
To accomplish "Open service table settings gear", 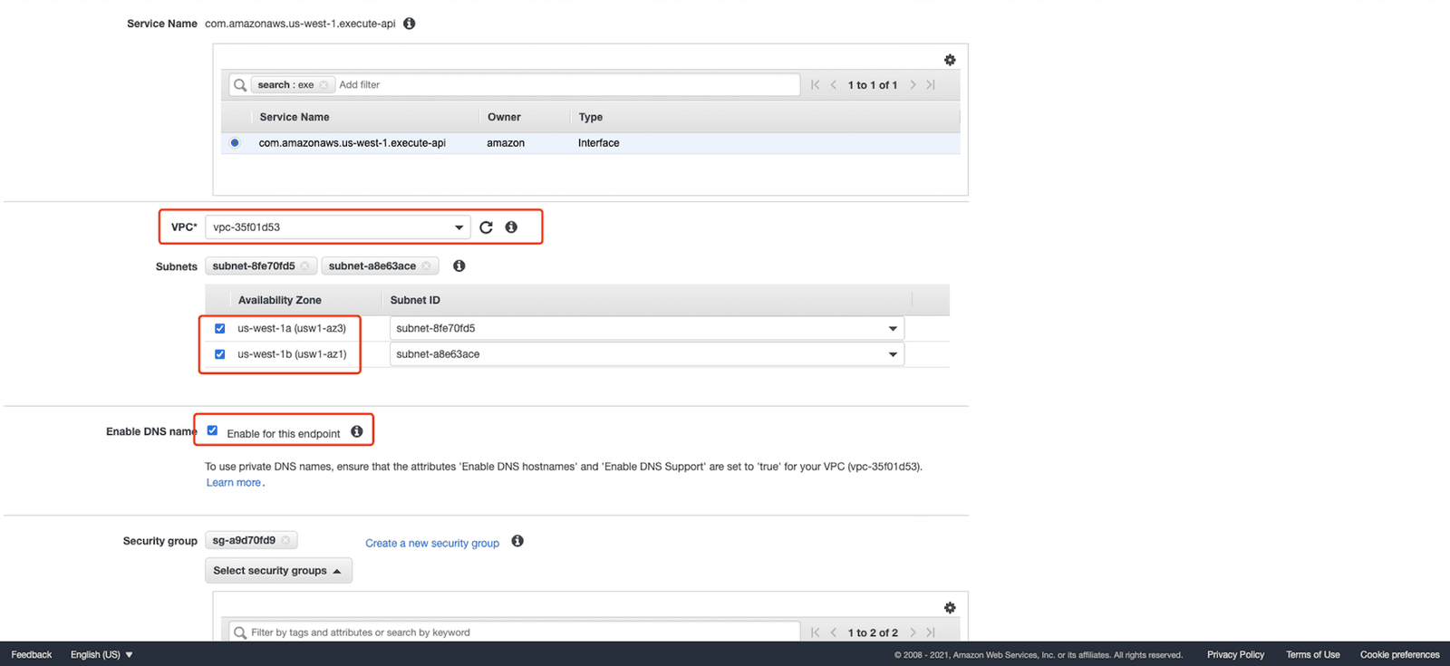I will [x=950, y=60].
